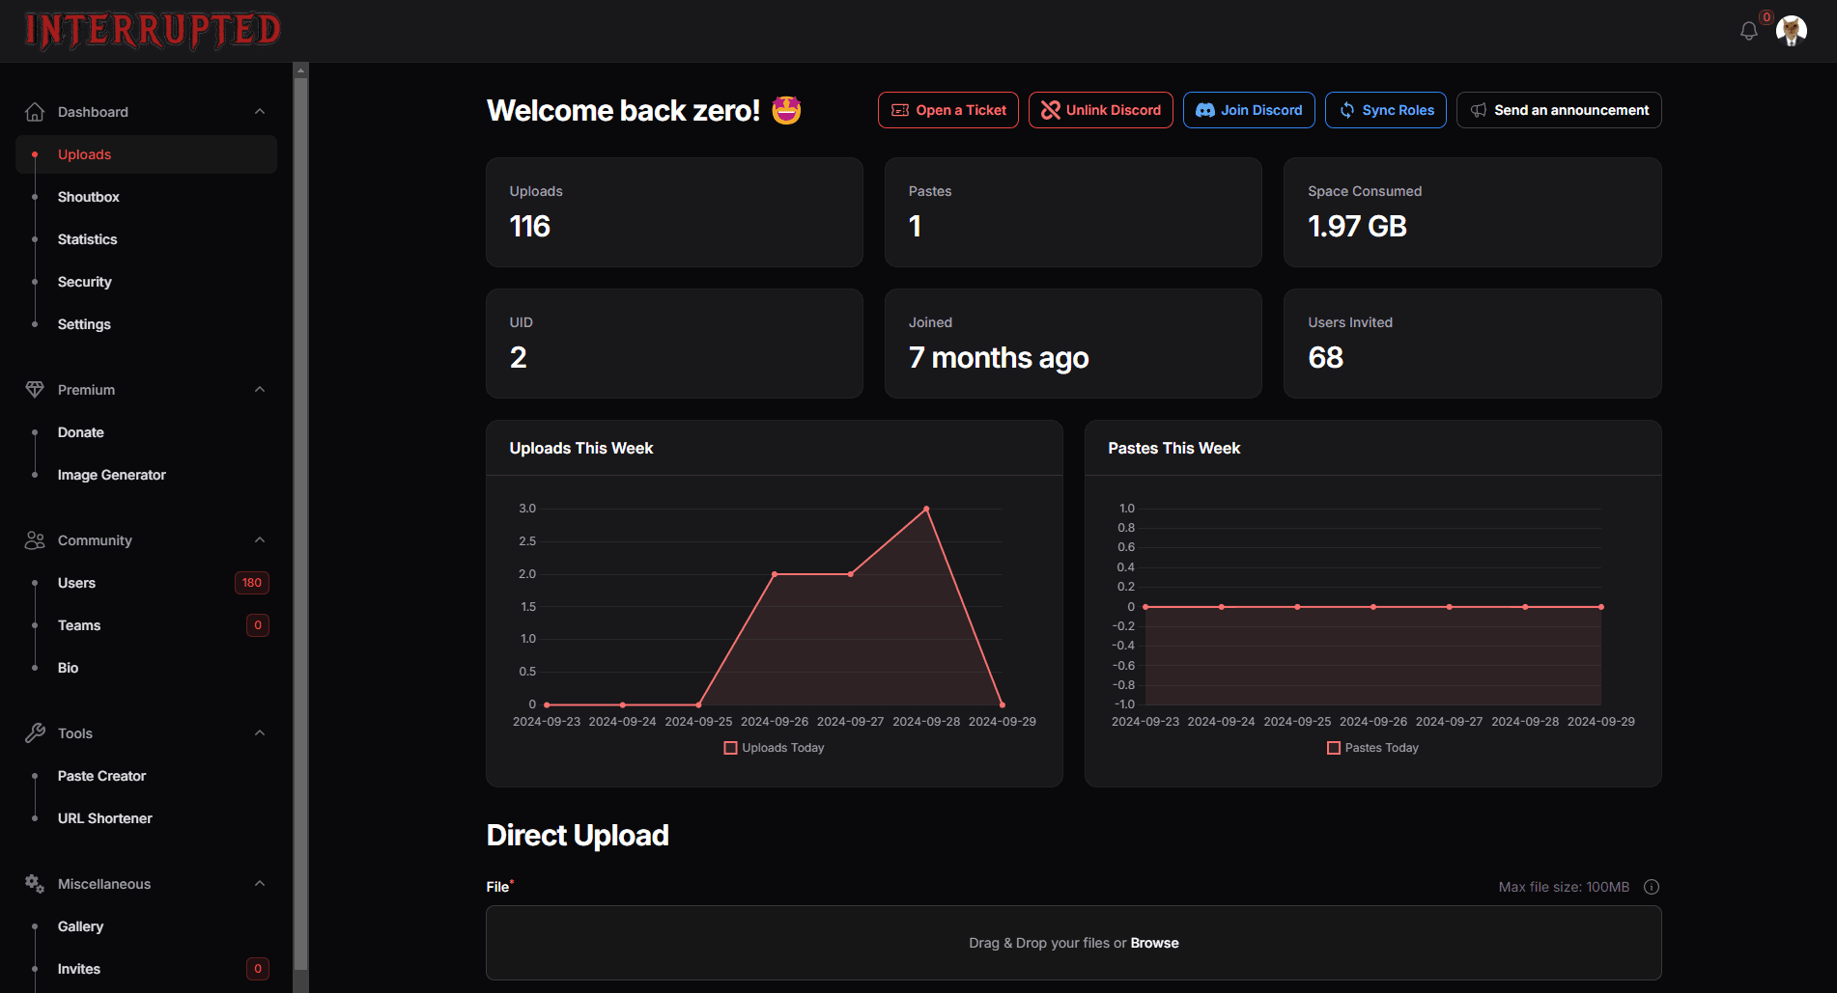Open Image Generator
This screenshot has height=993, width=1837.
146,475
